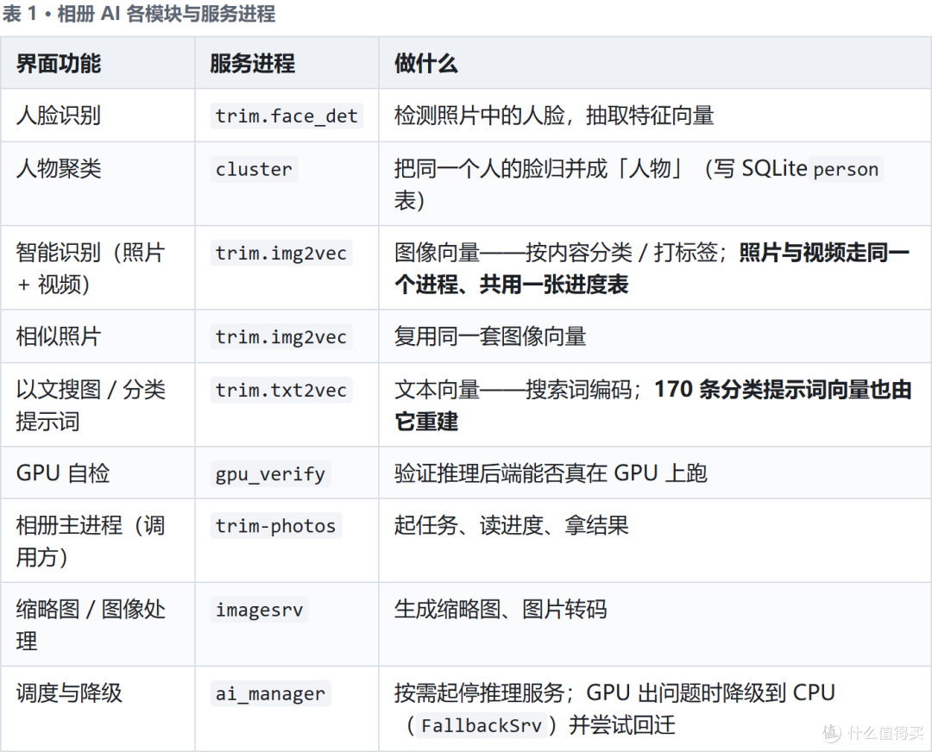
Task: Click the '图像向量——按内容分类 / 打标签' text
Action: [x=556, y=253]
